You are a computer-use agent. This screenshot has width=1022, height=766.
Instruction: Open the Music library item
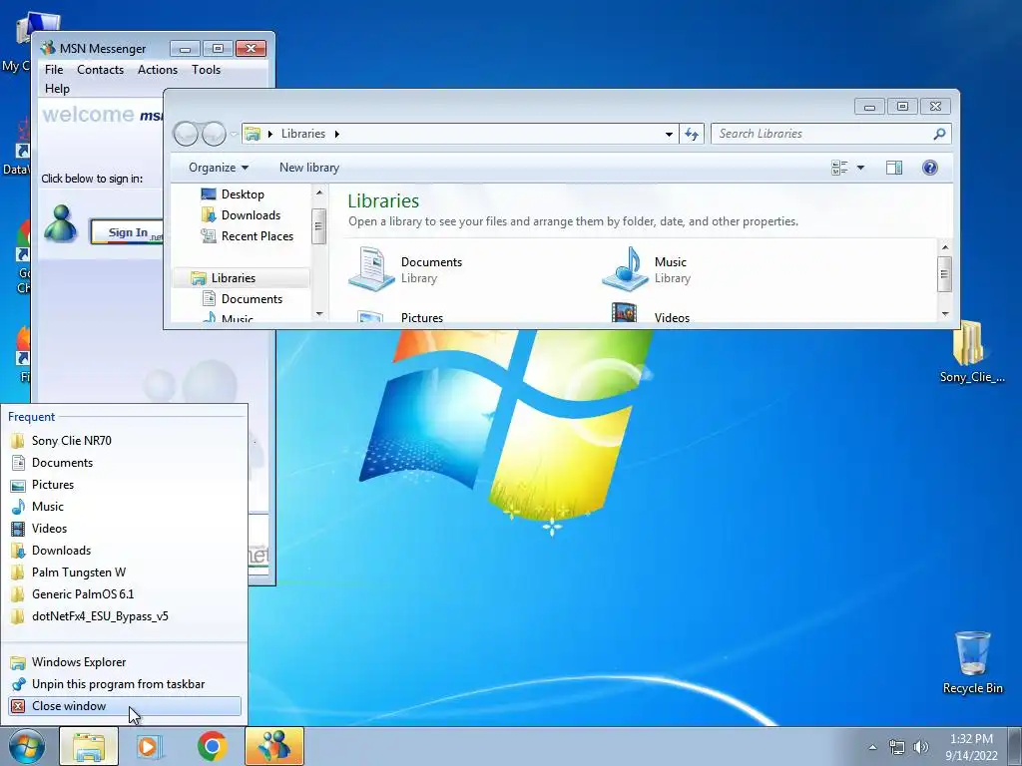(x=646, y=269)
